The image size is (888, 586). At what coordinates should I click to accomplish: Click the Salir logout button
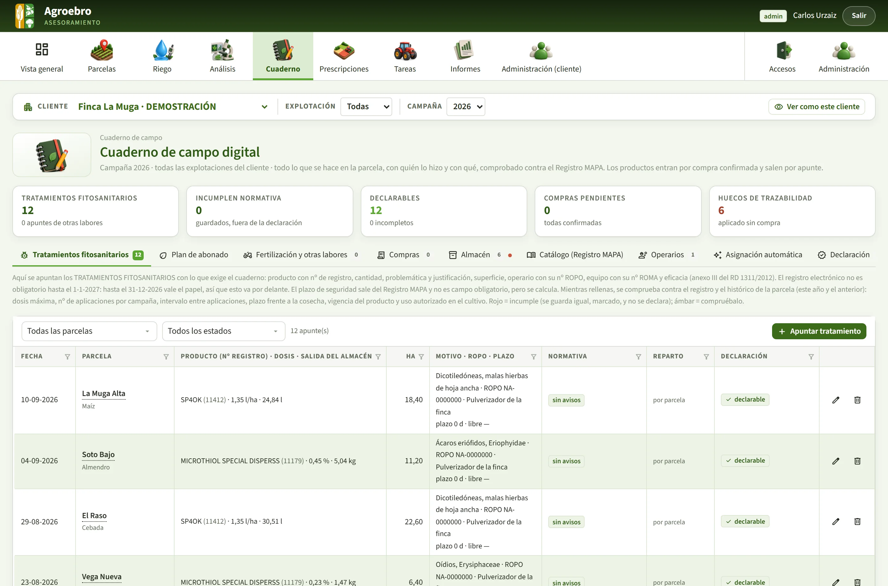pyautogui.click(x=858, y=16)
